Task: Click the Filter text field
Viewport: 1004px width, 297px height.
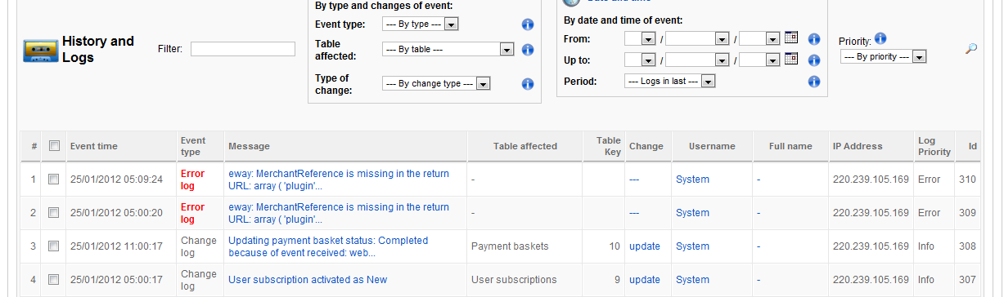Action: pyautogui.click(x=243, y=49)
